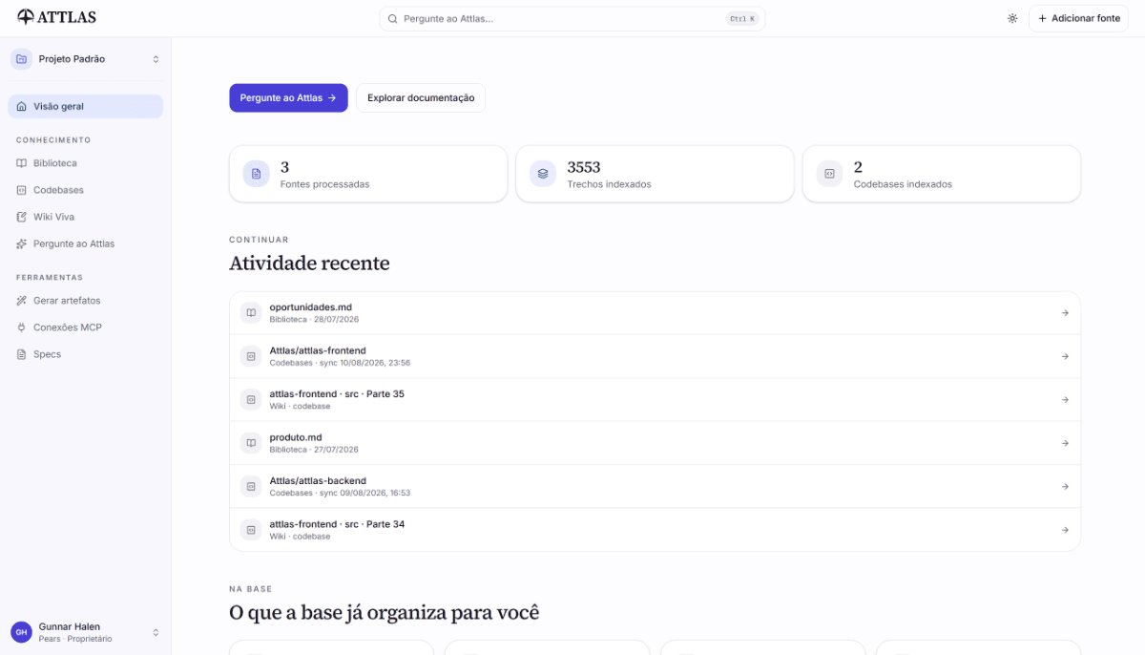Click the Adicionar fonte button
This screenshot has height=655, width=1145.
1078,18
